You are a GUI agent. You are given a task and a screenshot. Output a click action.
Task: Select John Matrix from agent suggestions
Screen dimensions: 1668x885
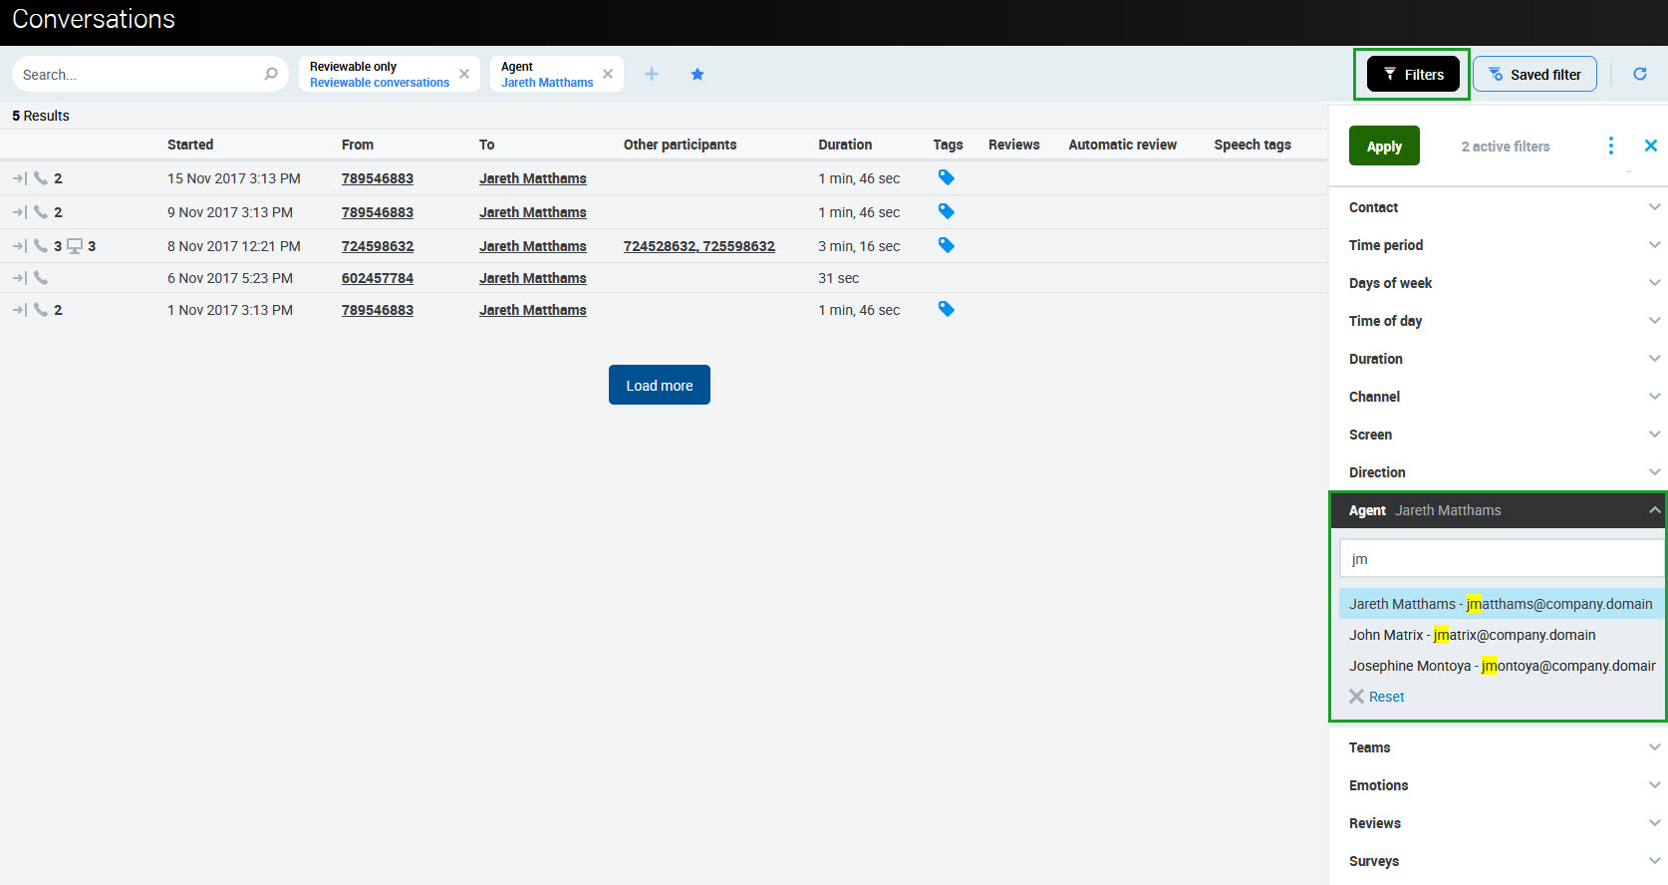click(x=1472, y=635)
